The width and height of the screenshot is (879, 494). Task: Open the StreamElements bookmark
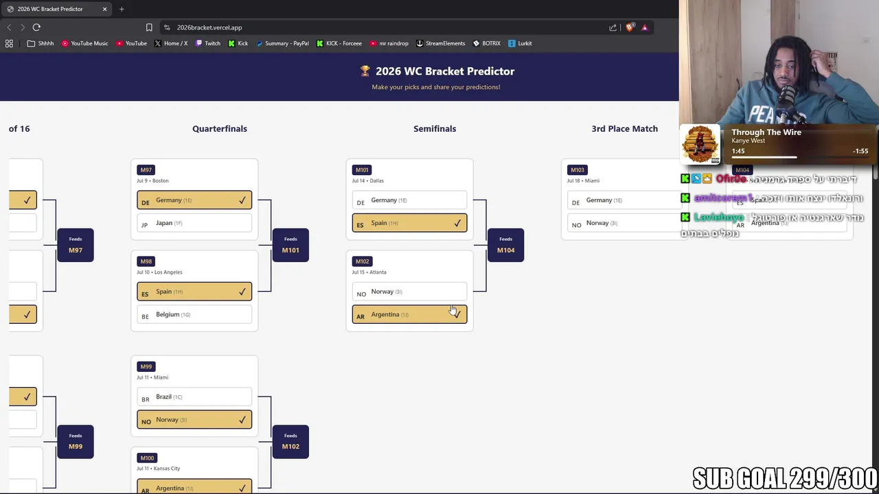[x=440, y=43]
